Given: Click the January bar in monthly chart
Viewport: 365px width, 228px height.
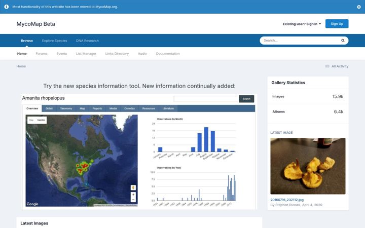Looking at the screenshot, I should pos(160,149).
